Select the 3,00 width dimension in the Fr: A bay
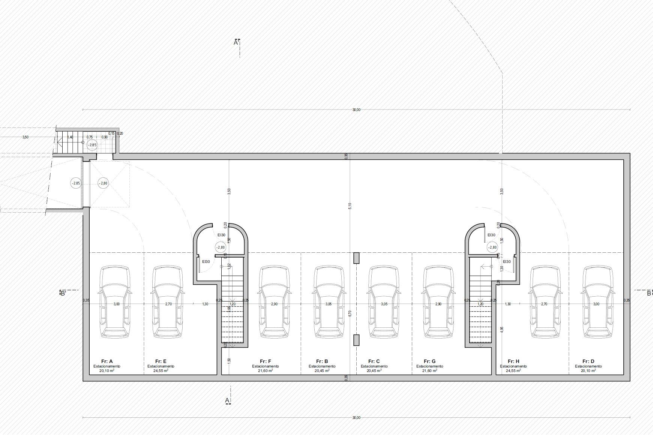This screenshot has width=653, height=435. [x=116, y=304]
